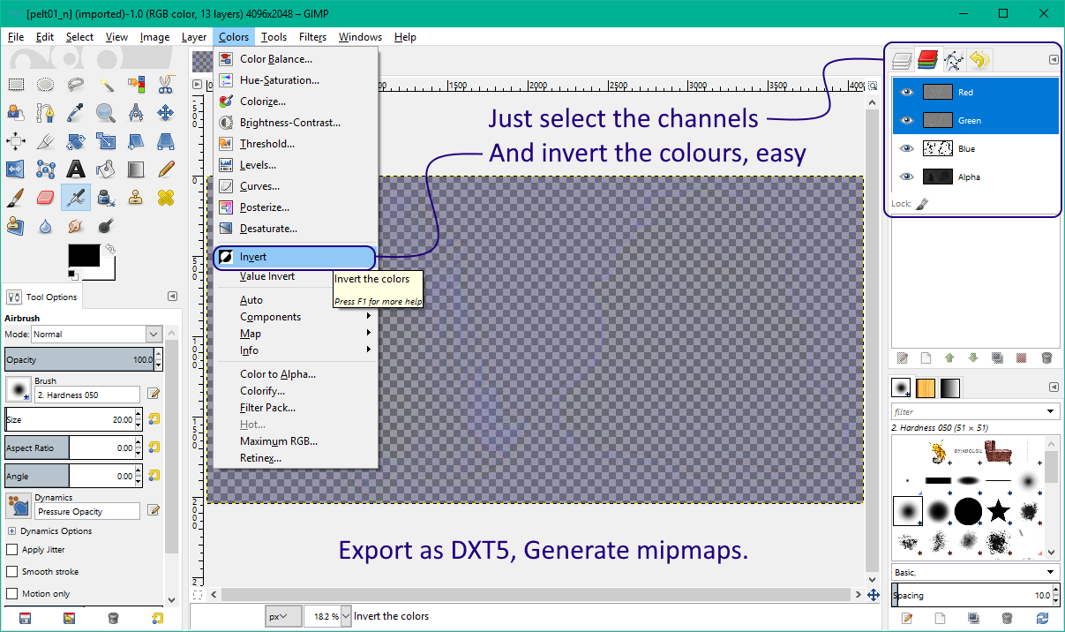1065x632 pixels.
Task: Select the Rectangle Select tool
Action: pos(16,85)
